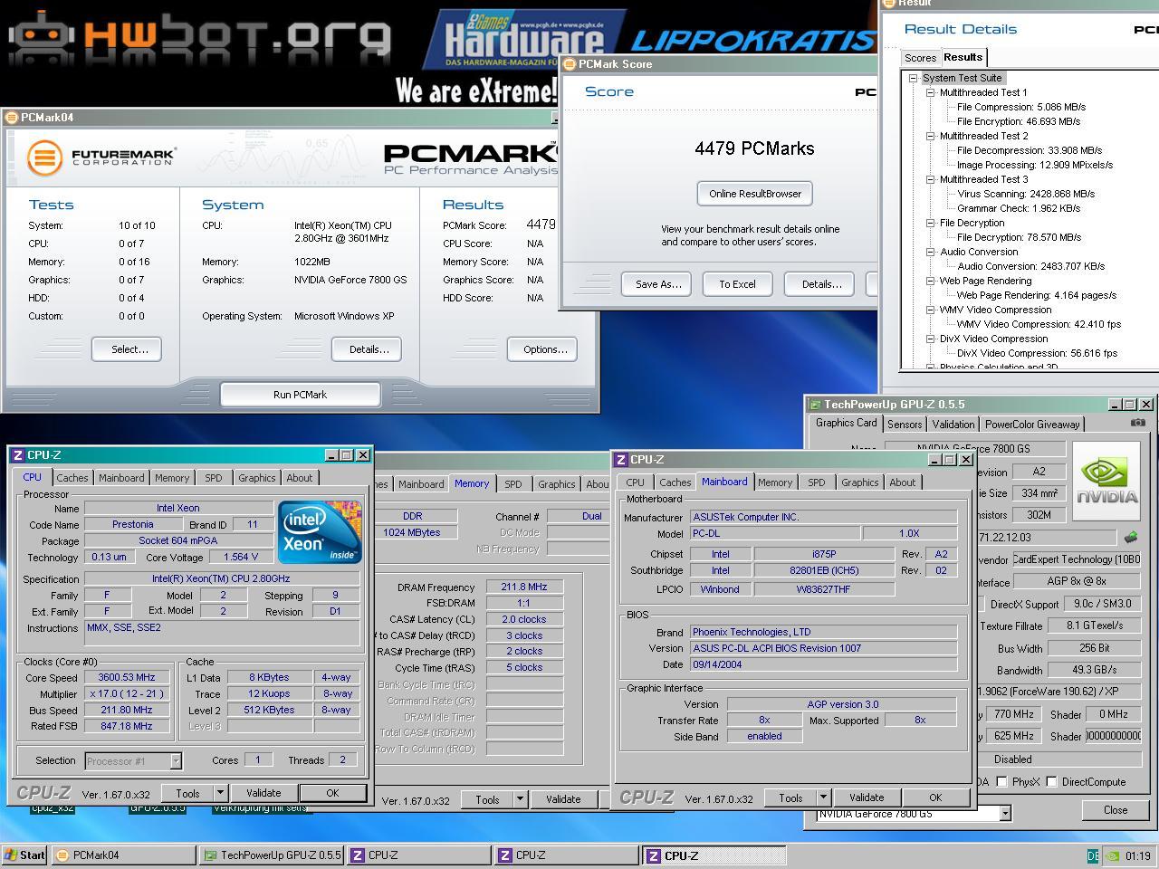Collapse the File Decryption node
The height and width of the screenshot is (869, 1159).
(930, 223)
